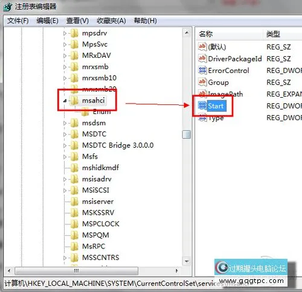
Task: Select the ErrorControl value name
Action: tap(229, 71)
